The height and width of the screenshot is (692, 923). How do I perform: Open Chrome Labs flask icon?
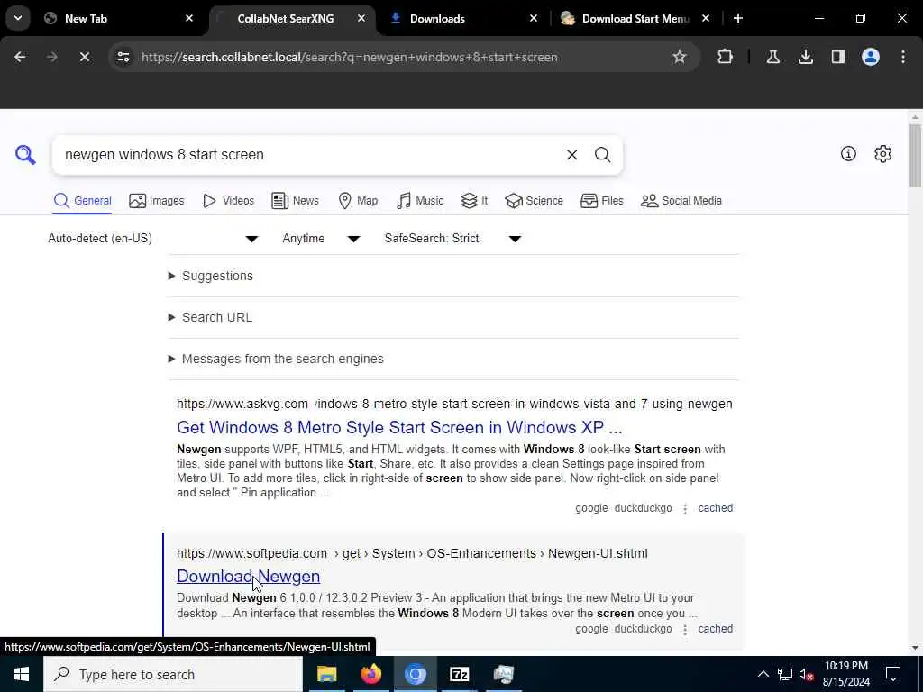[x=772, y=57]
